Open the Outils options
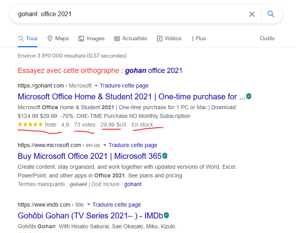This screenshot has height=233, width=296. [267, 39]
